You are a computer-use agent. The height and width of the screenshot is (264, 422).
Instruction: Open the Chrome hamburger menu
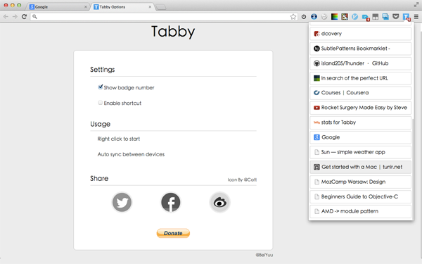point(416,17)
